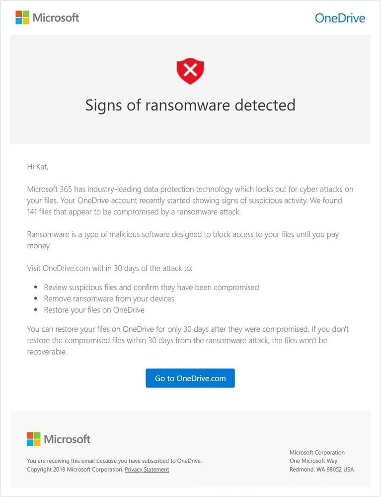Click the paragraph defining ransomware
The image size is (381, 497).
pos(183,240)
